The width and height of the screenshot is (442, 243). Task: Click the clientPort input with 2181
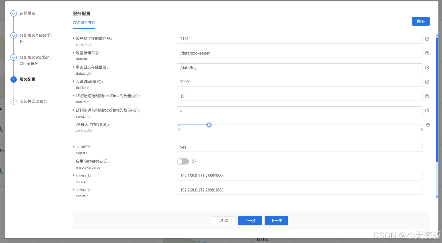(x=300, y=39)
